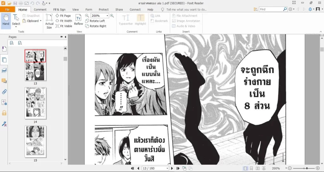Click the notification bell icon
Screen dimensions: 324x172
click(310, 9)
